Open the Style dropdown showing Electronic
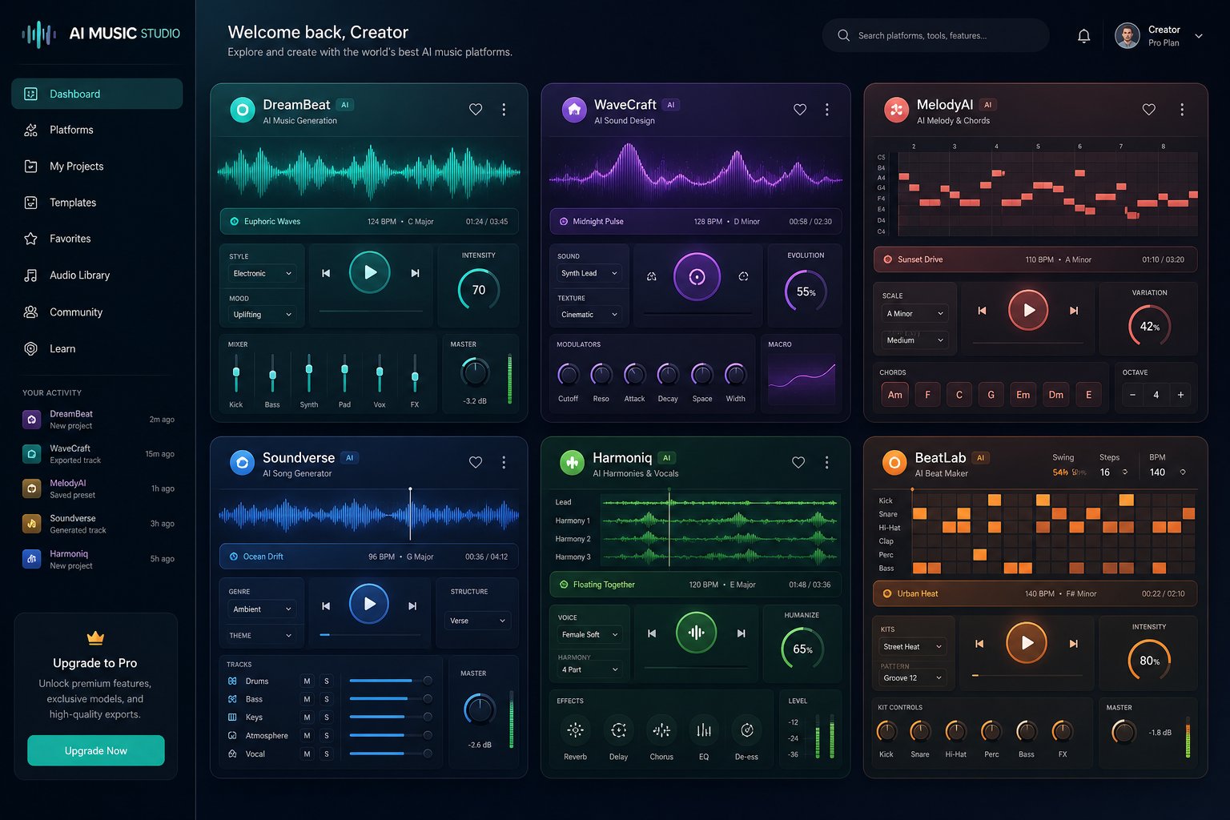 [262, 274]
